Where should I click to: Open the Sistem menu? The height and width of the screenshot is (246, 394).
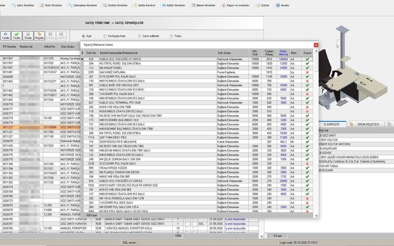pyautogui.click(x=263, y=5)
